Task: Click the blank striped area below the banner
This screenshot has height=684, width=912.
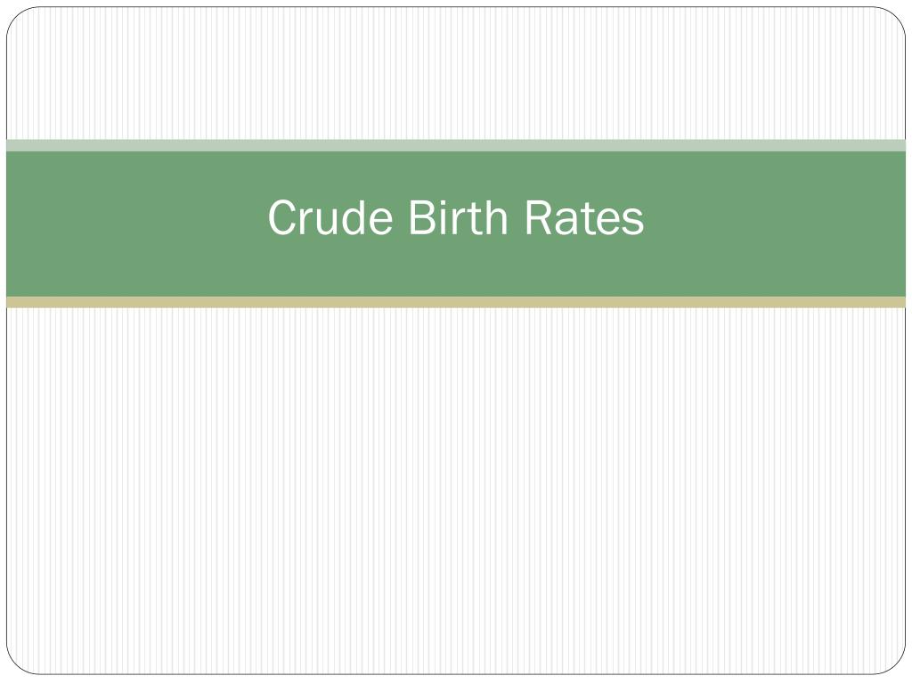Action: pyautogui.click(x=456, y=491)
